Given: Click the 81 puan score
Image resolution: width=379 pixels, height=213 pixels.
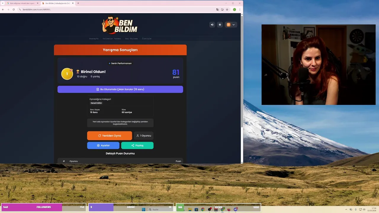Looking at the screenshot, I should pos(176,74).
